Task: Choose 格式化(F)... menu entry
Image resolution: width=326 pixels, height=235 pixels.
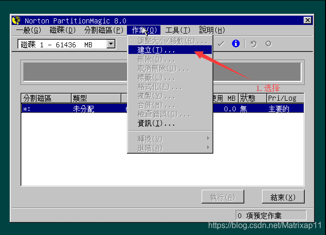Action: (x=170, y=86)
